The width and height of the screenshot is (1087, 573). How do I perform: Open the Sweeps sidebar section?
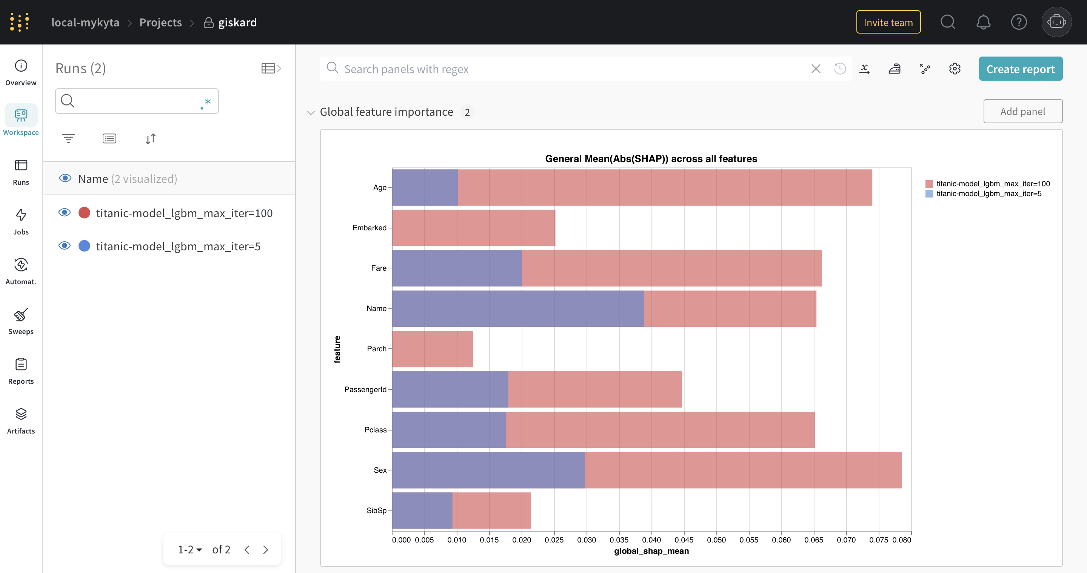point(21,321)
